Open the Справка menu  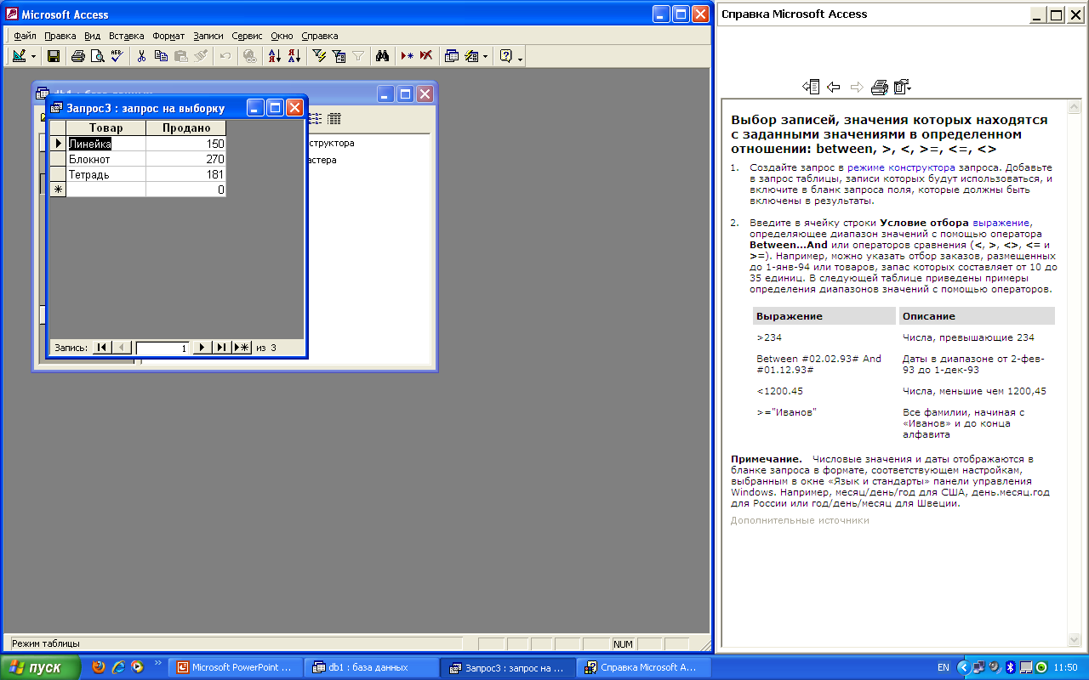pos(320,36)
